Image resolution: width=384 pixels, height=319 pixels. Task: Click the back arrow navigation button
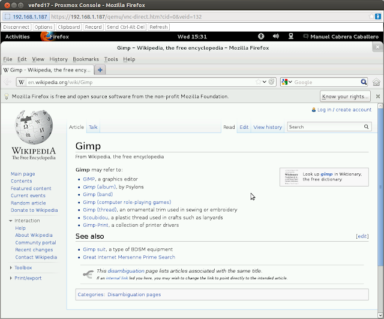pos(7,82)
